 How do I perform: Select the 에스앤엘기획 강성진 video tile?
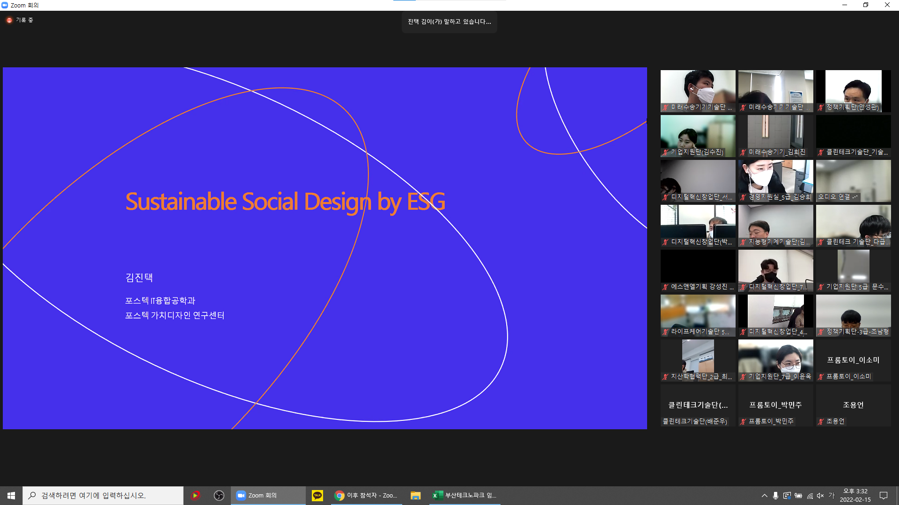pos(698,271)
